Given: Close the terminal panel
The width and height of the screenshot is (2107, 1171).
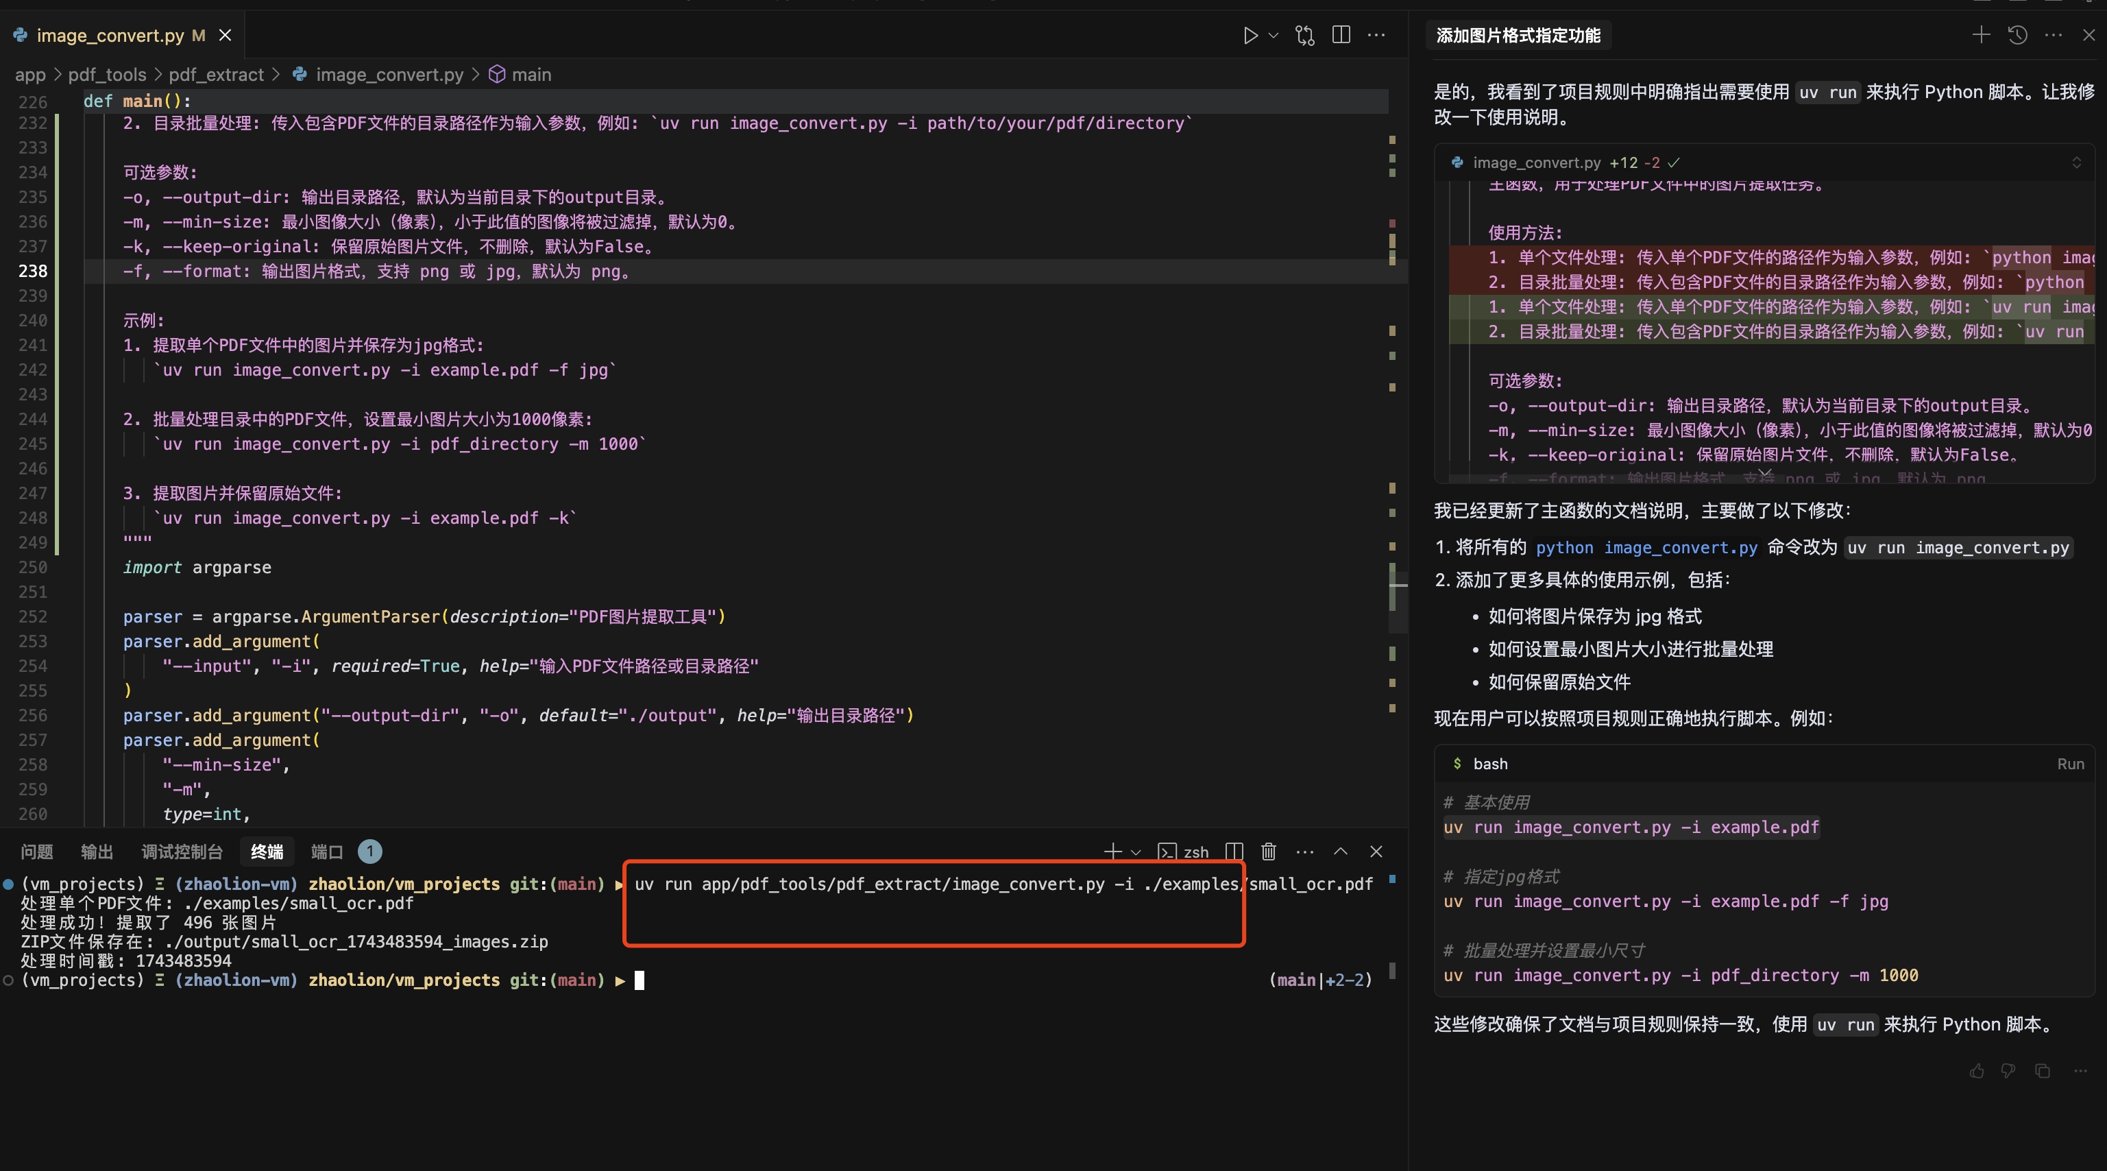Looking at the screenshot, I should 1376,852.
